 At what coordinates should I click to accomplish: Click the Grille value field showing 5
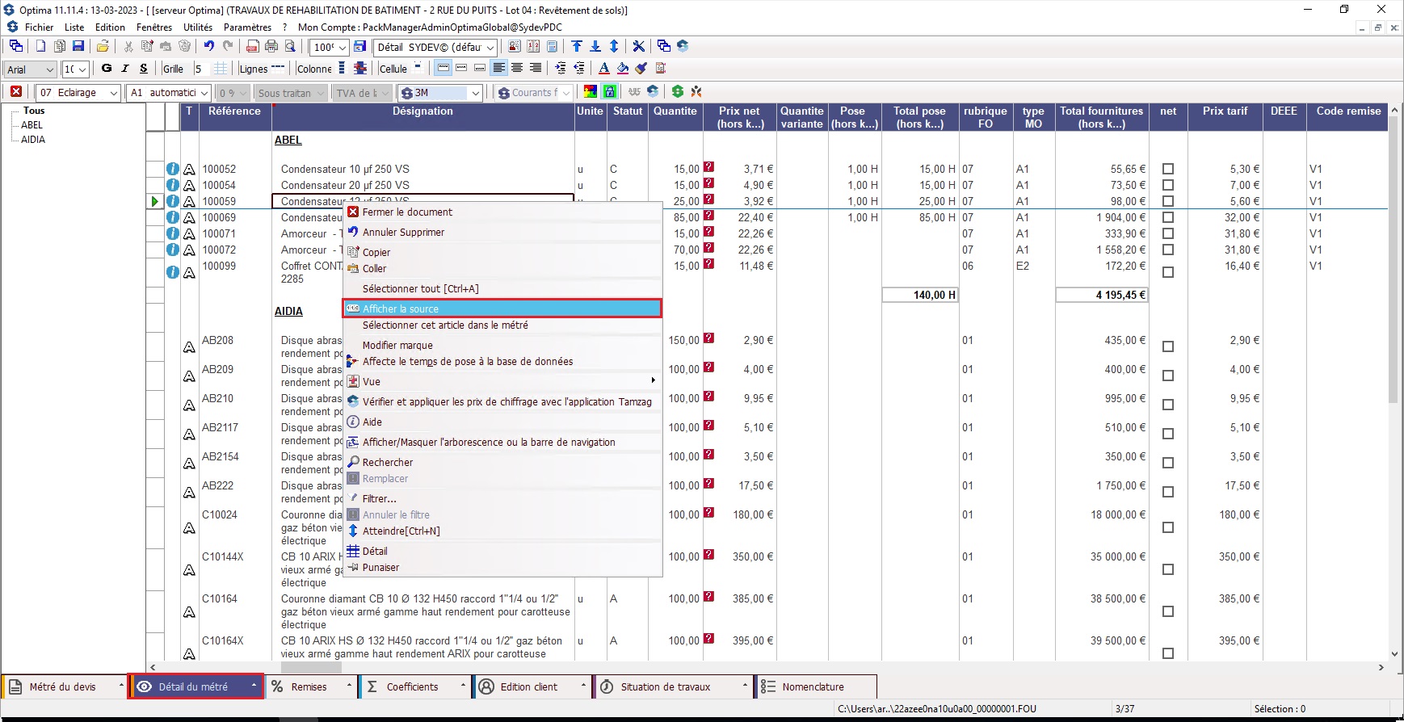pyautogui.click(x=202, y=69)
